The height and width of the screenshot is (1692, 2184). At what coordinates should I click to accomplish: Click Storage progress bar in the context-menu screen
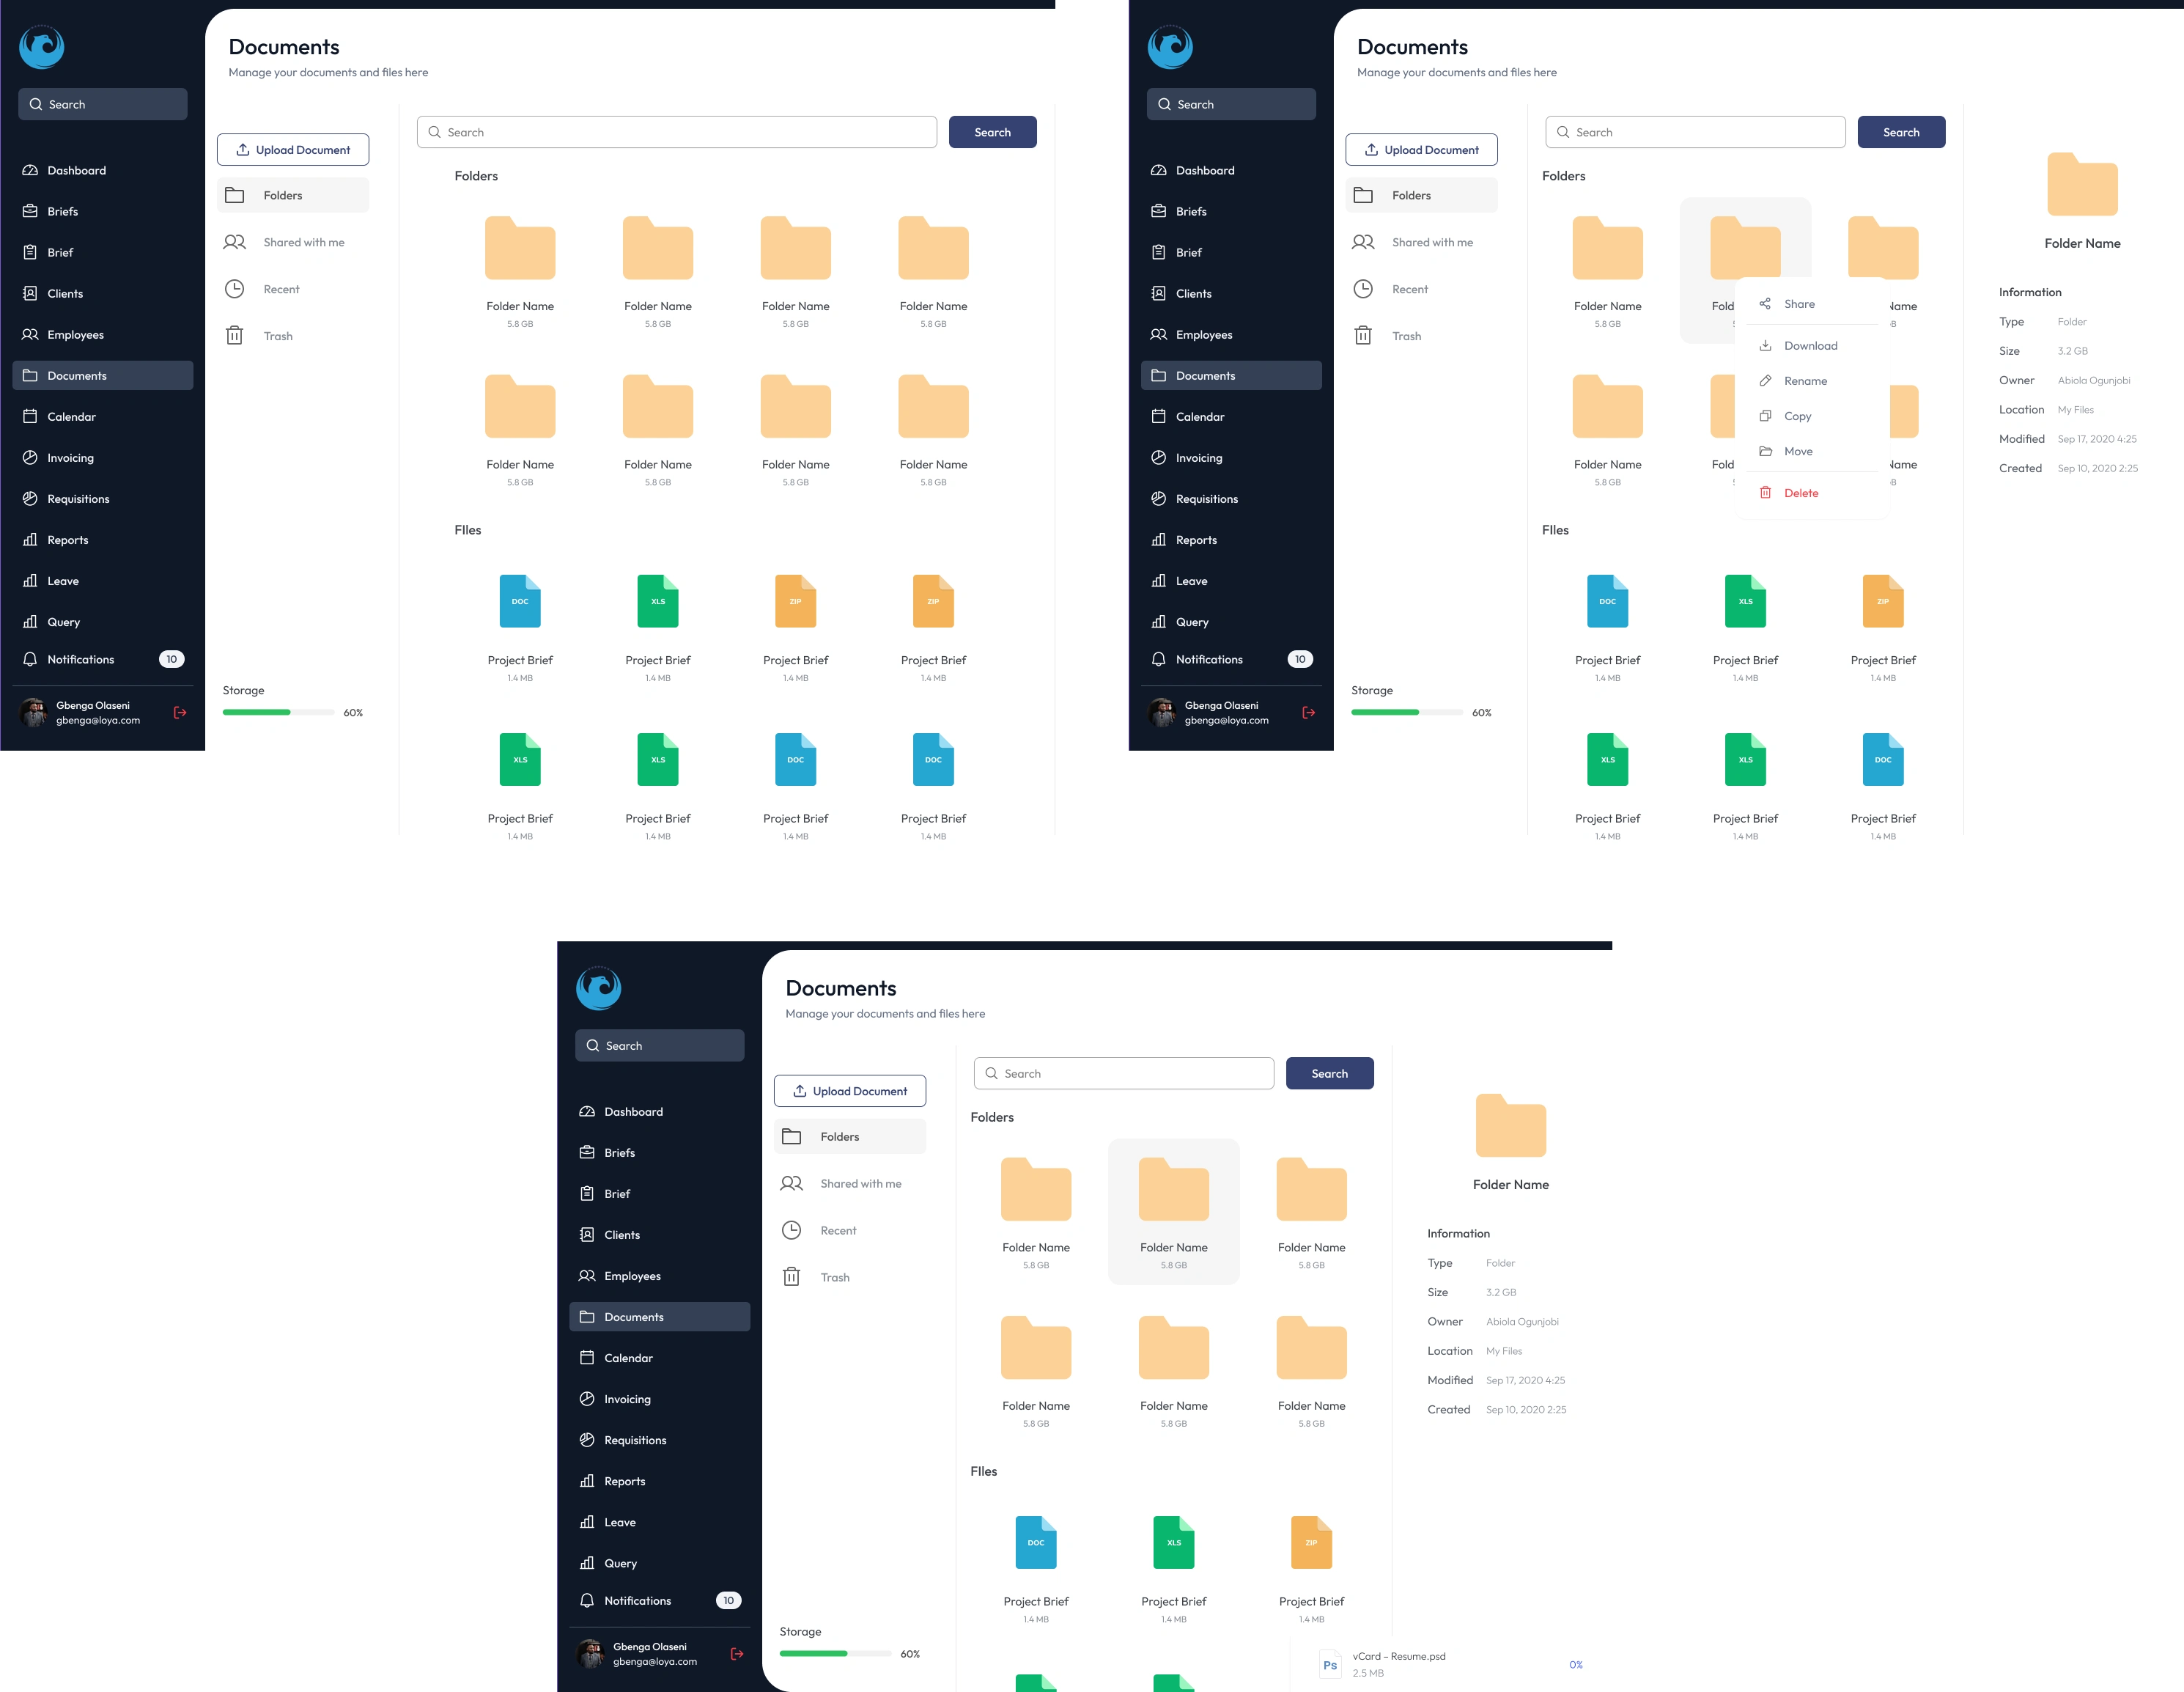point(1407,712)
